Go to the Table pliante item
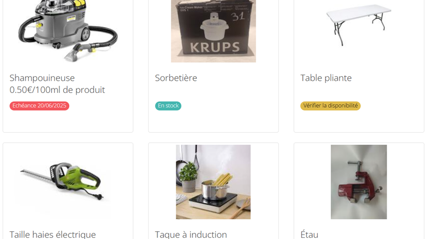 [x=326, y=78]
